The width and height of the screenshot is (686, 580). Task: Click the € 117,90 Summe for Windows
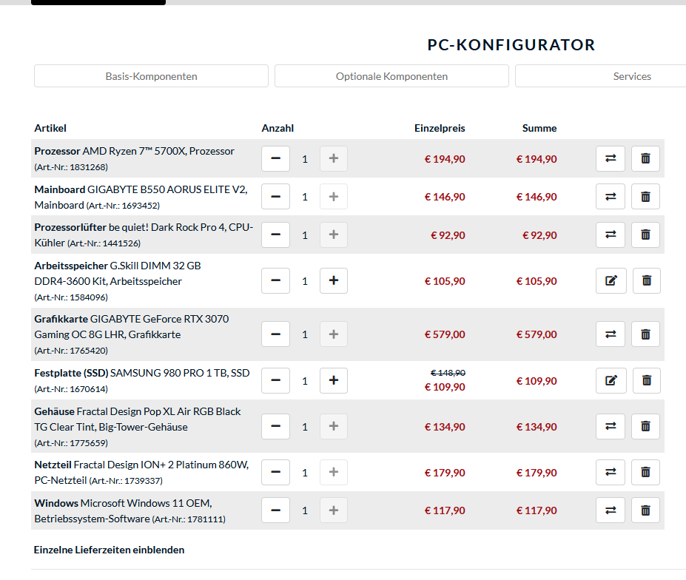point(537,510)
